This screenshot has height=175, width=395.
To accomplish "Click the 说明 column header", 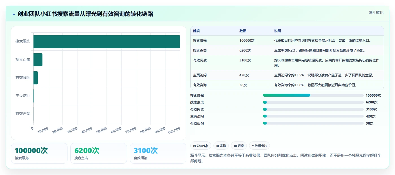I will tap(278, 31).
